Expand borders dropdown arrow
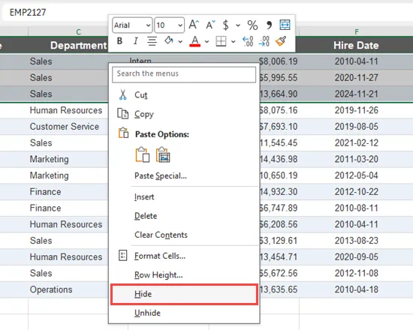 (234, 41)
